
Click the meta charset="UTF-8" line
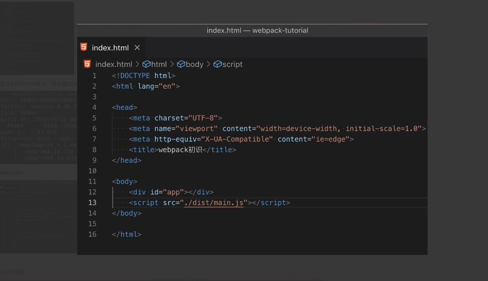pyautogui.click(x=176, y=118)
